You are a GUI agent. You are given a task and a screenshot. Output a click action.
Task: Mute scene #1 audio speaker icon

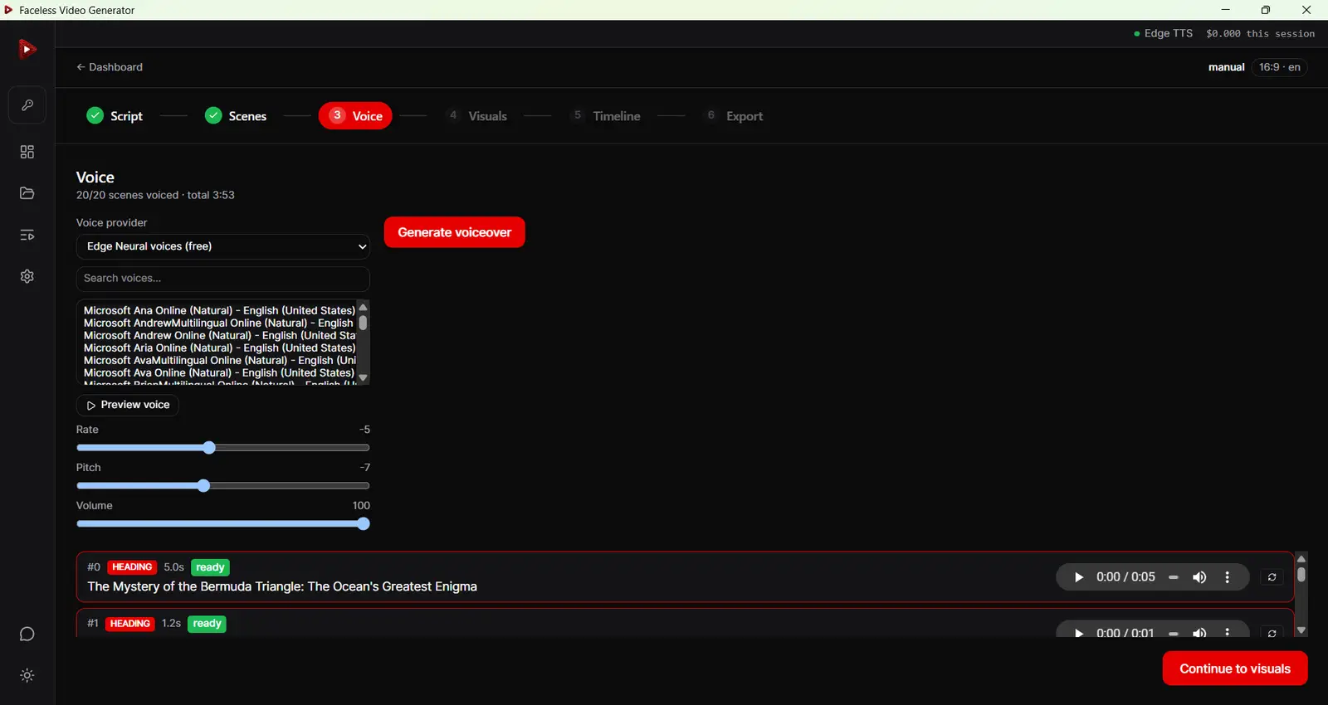pos(1199,633)
